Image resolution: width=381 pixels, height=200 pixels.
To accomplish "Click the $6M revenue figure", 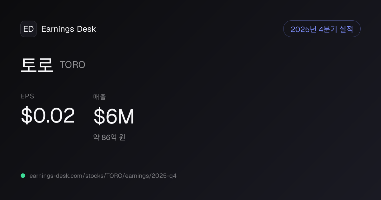I will [x=114, y=117].
